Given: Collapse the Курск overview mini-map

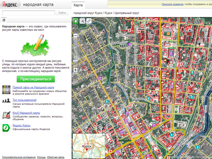Looking at the screenshot, I should [103, 135].
